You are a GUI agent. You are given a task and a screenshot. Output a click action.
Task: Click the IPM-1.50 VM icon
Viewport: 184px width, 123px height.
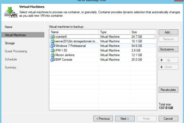(x=53, y=50)
